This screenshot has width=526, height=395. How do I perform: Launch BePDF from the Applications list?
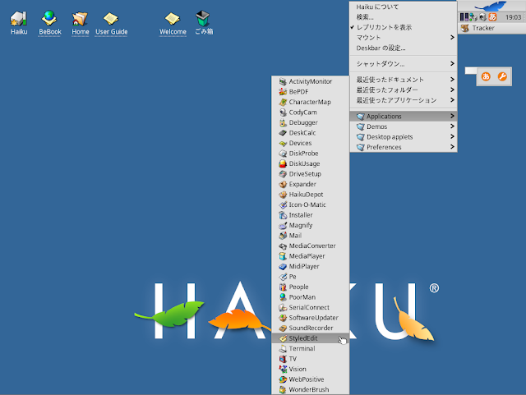click(x=311, y=91)
